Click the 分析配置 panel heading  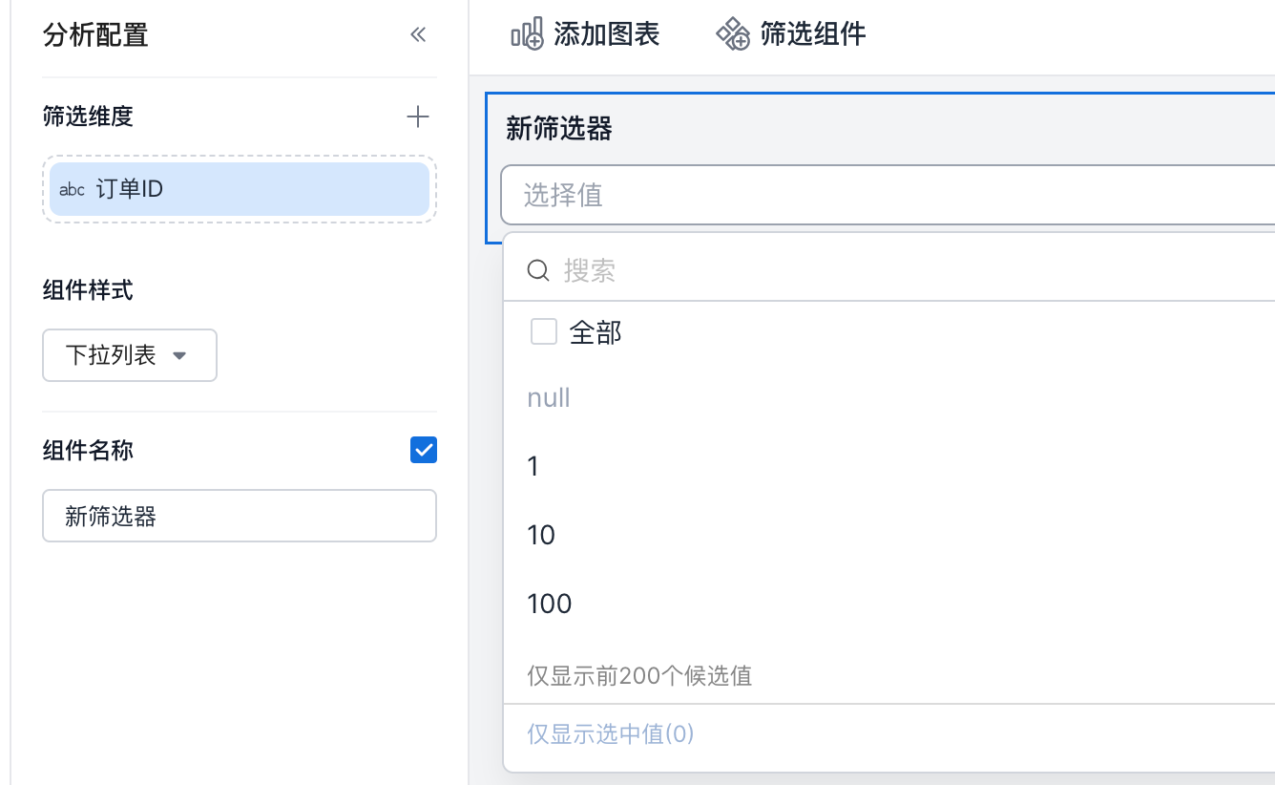[95, 35]
